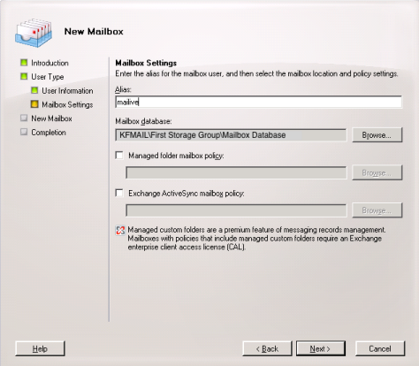Cancel the New Mailbox wizard
This screenshot has width=419, height=366.
coord(380,348)
